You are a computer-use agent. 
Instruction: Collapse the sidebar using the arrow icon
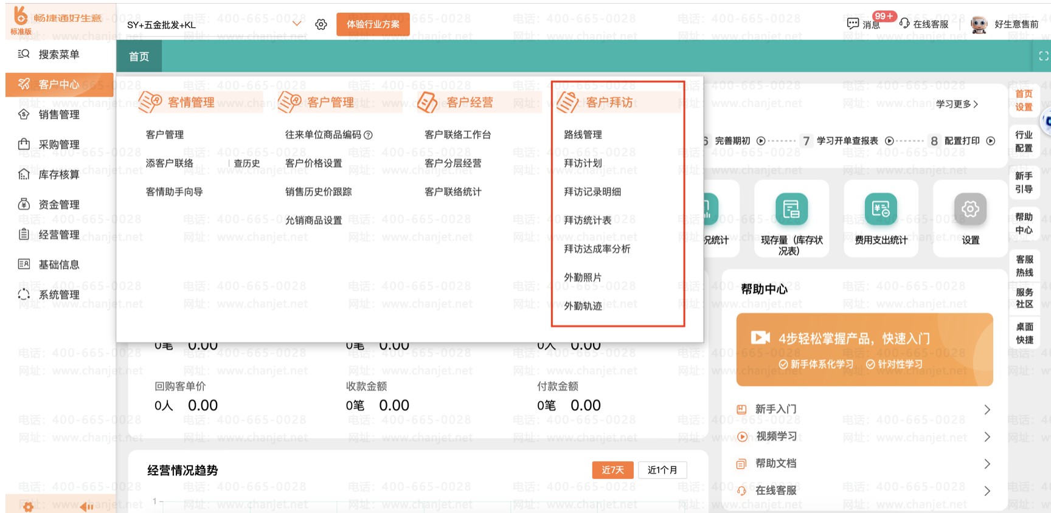pyautogui.click(x=86, y=506)
